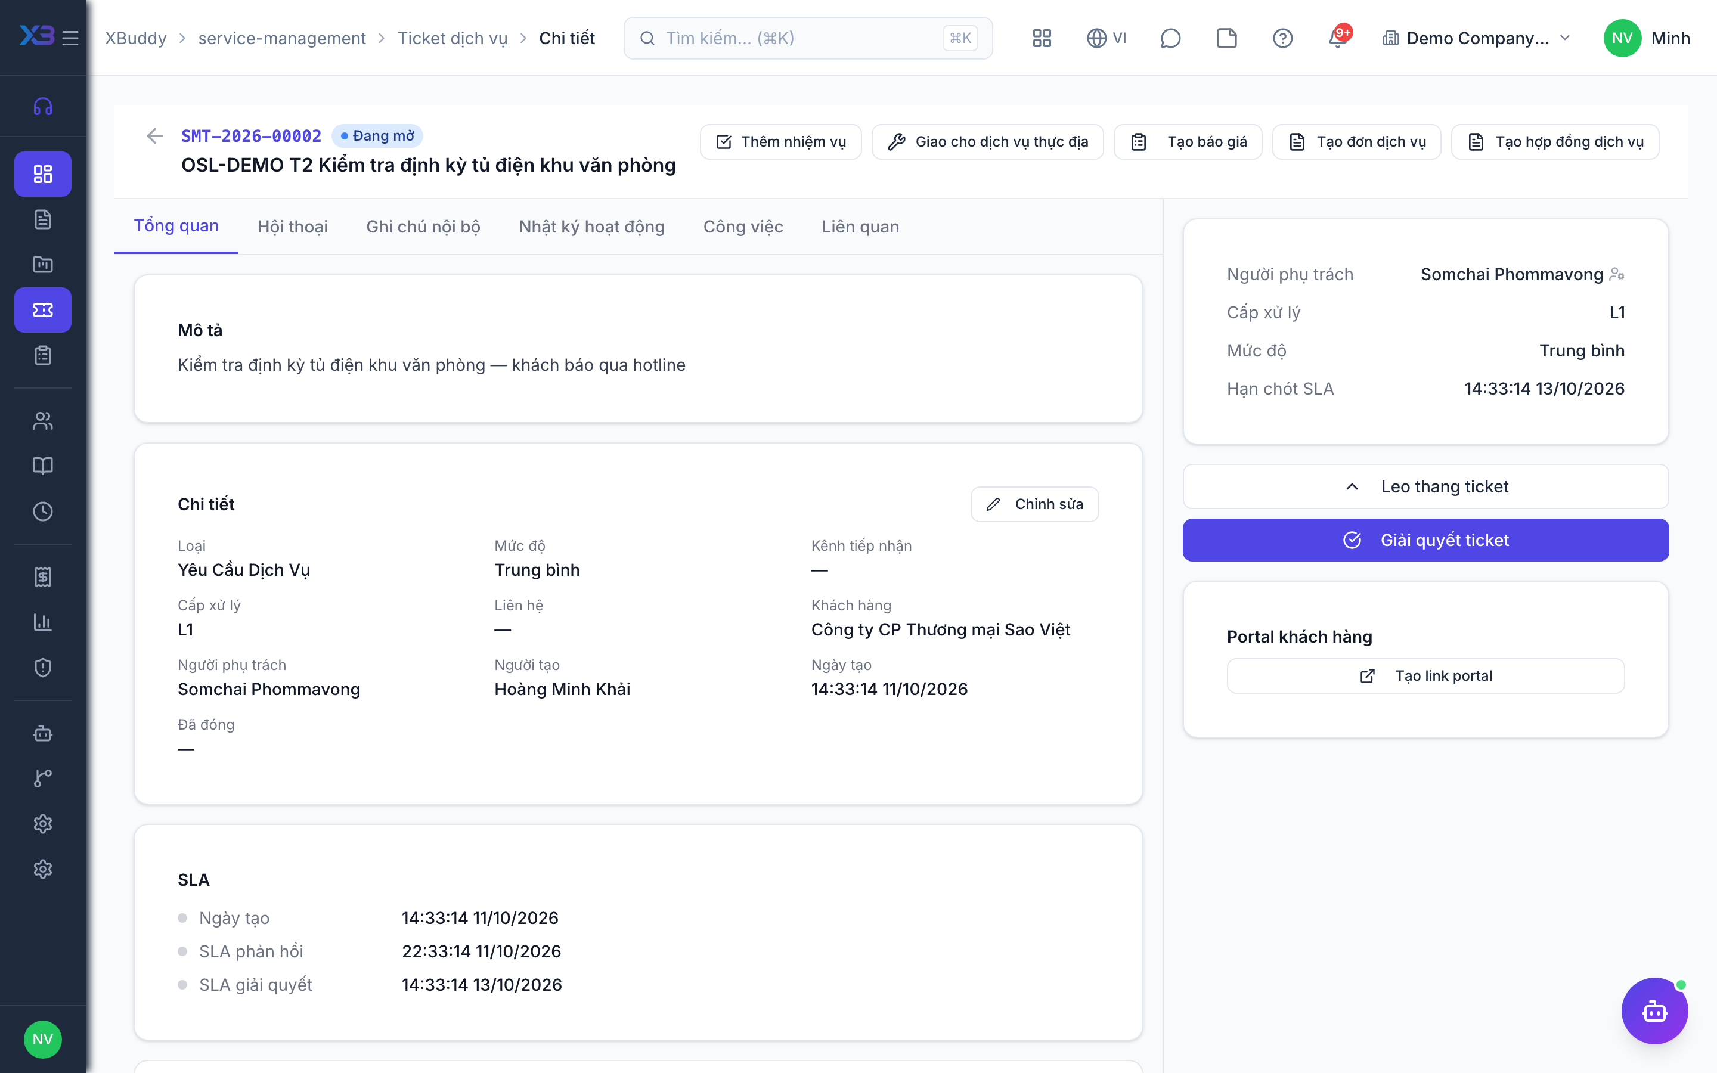This screenshot has width=1717, height=1073.
Task: Open the users icon in sidebar
Action: pos(42,421)
